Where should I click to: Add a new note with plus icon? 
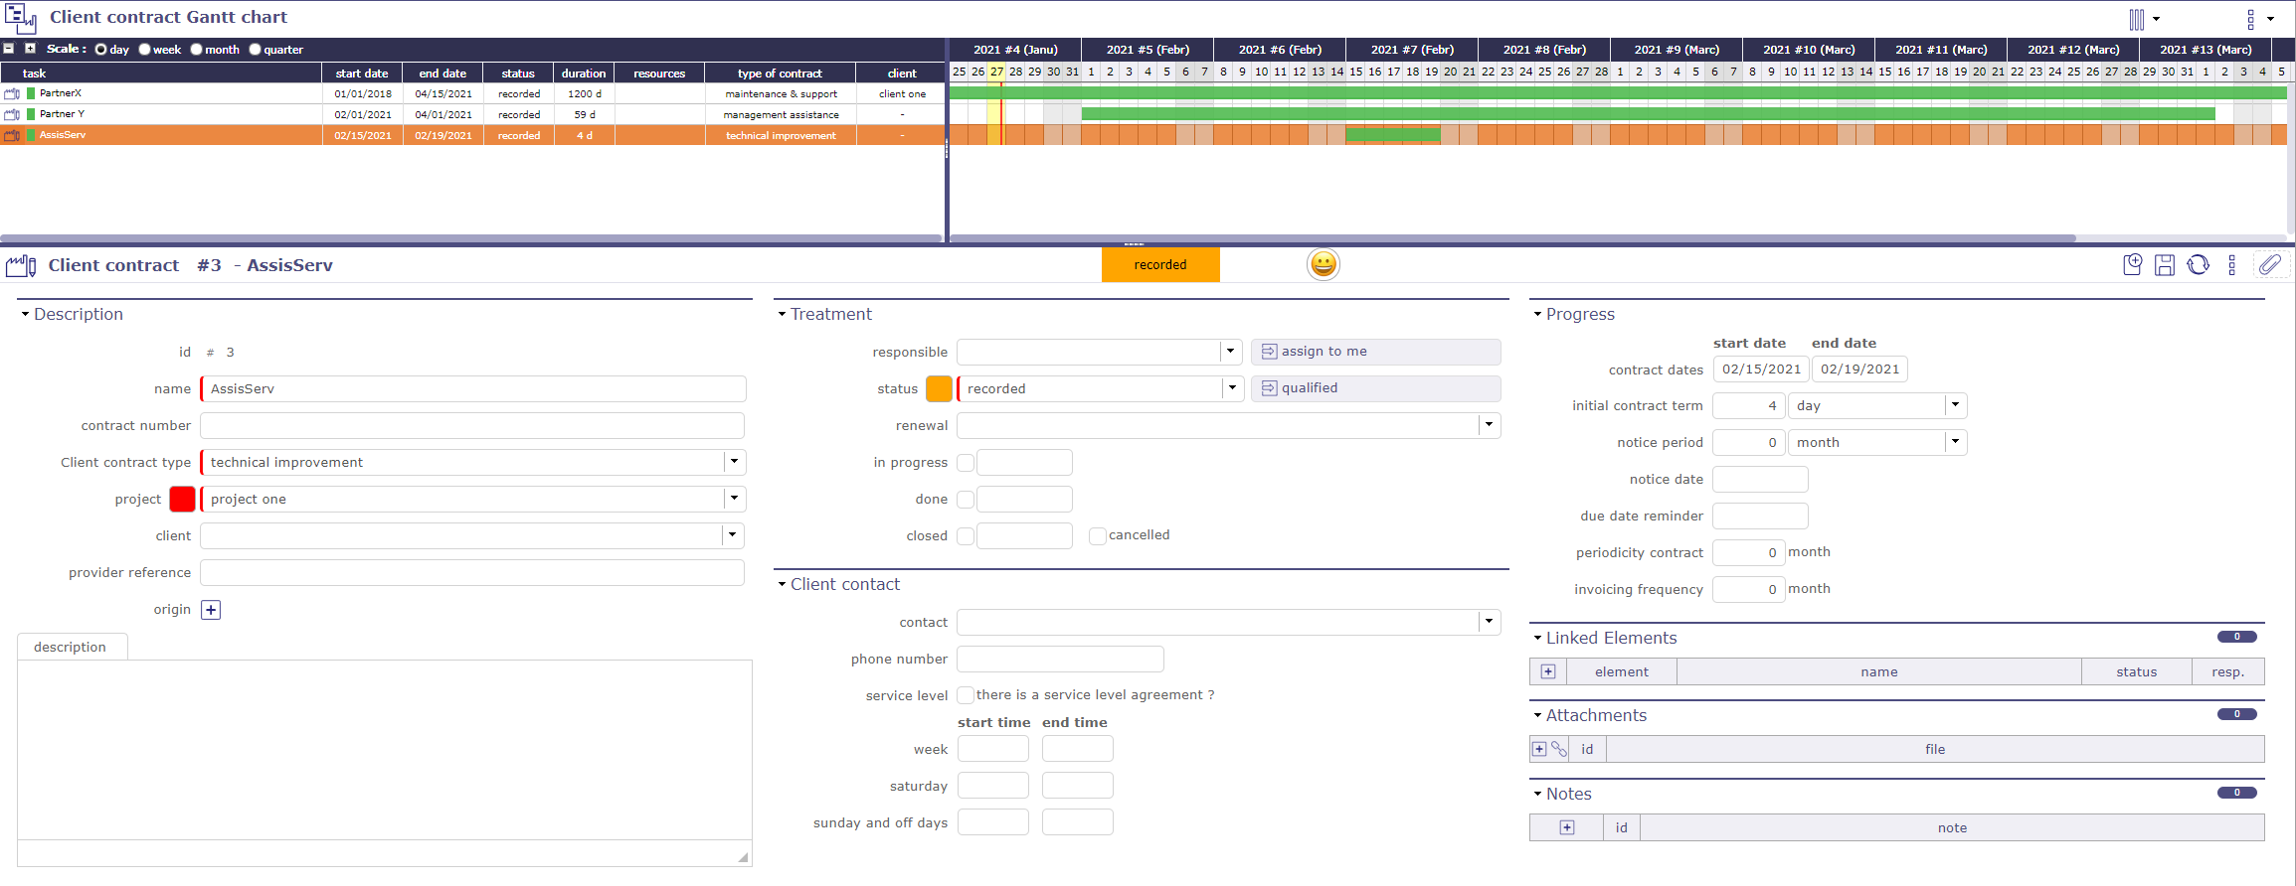coord(1567,827)
